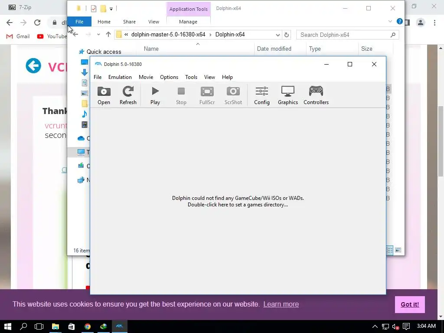Image resolution: width=444 pixels, height=333 pixels.
Task: Click the Stop button in Dolphin toolbar
Action: click(x=181, y=95)
